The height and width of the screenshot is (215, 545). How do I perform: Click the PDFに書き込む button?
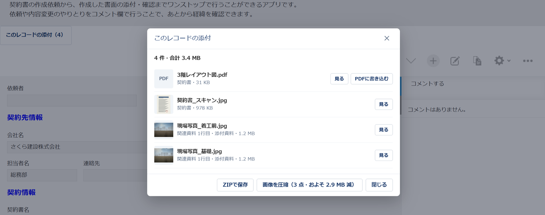coord(372,79)
